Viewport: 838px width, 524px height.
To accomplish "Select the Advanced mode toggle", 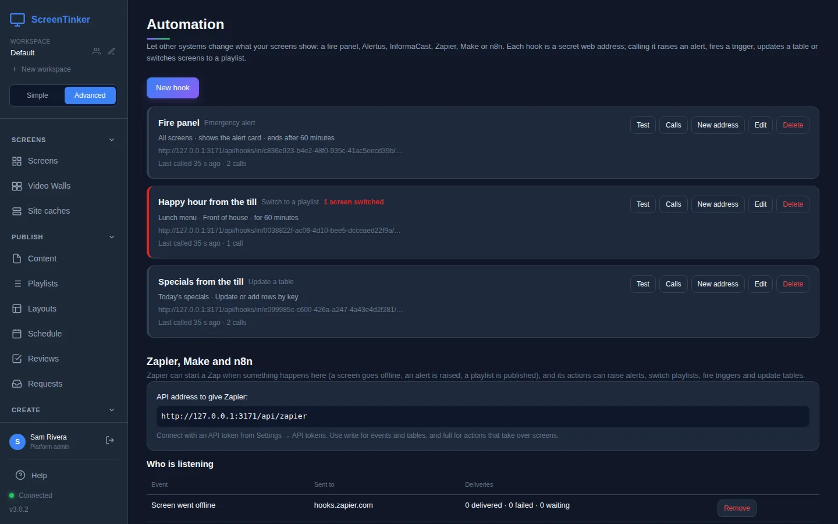I will (x=90, y=95).
